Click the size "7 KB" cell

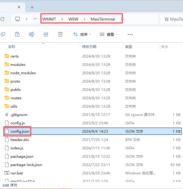click(x=176, y=148)
